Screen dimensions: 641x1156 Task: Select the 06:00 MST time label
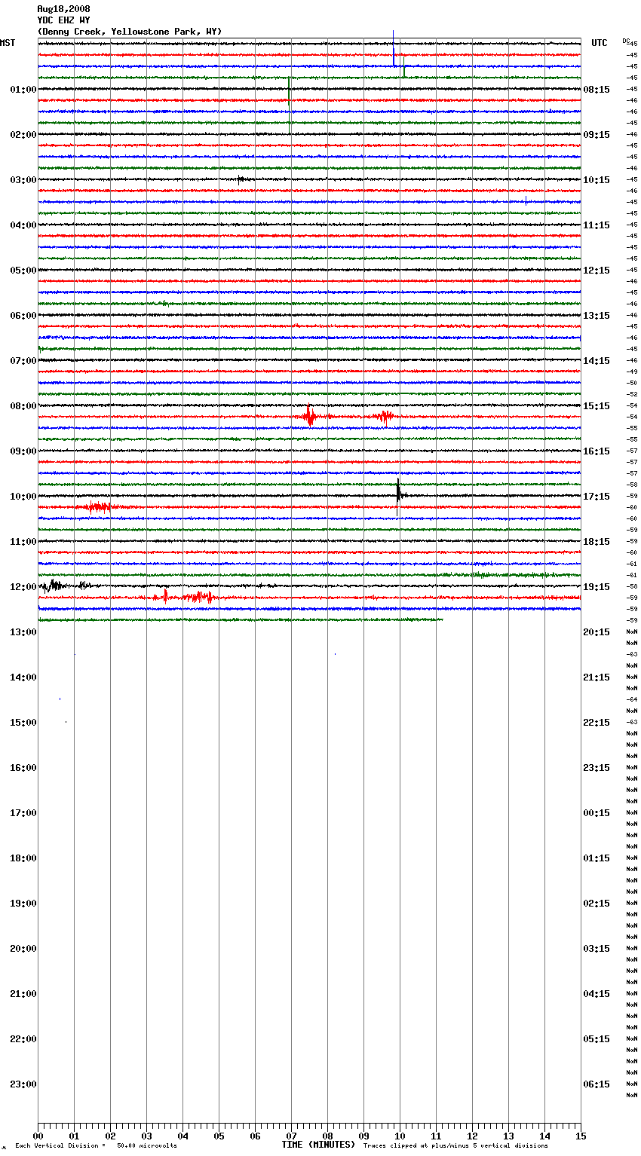(23, 316)
